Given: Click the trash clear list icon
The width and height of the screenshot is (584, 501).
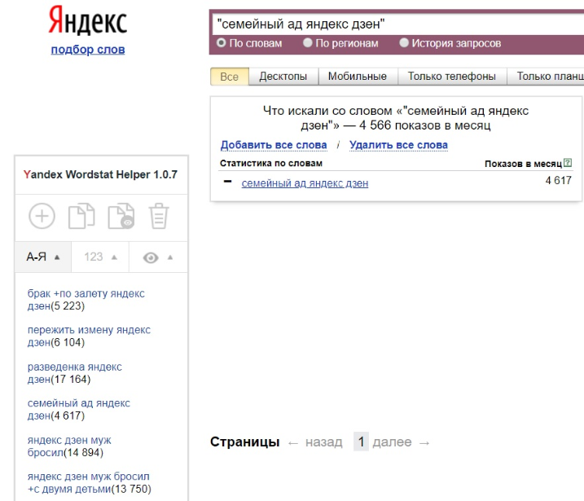Looking at the screenshot, I should click(x=159, y=216).
